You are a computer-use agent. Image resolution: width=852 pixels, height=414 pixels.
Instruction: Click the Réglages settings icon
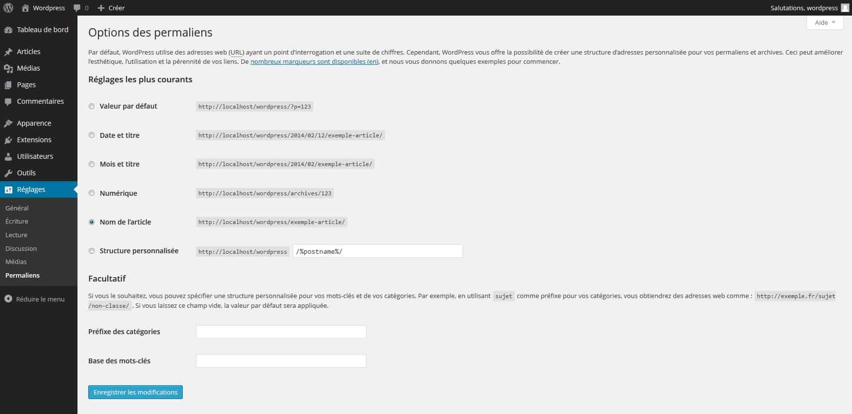tap(8, 189)
